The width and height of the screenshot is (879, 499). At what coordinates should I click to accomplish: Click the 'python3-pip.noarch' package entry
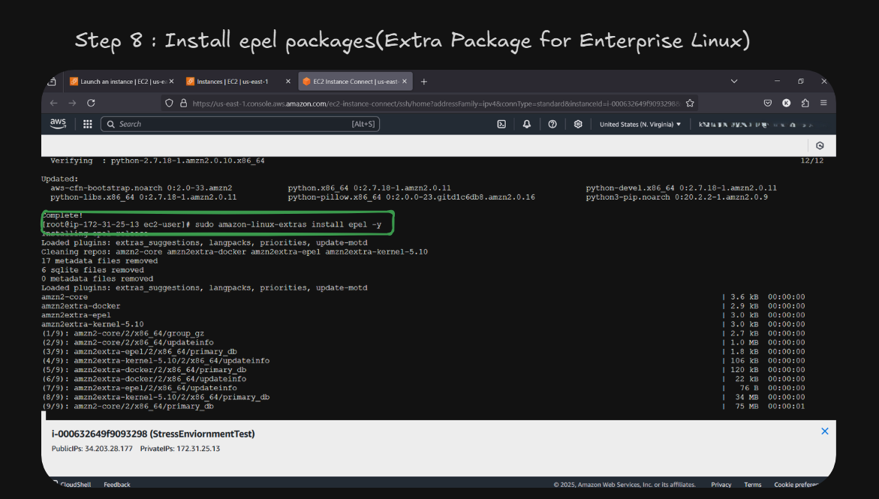(676, 197)
